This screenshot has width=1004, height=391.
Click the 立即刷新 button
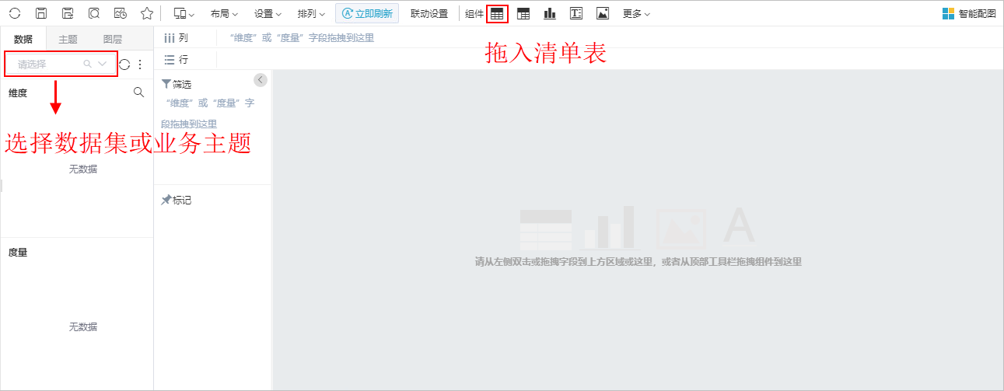pyautogui.click(x=367, y=13)
